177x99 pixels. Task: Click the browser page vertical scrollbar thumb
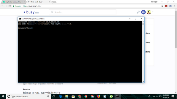(176, 29)
